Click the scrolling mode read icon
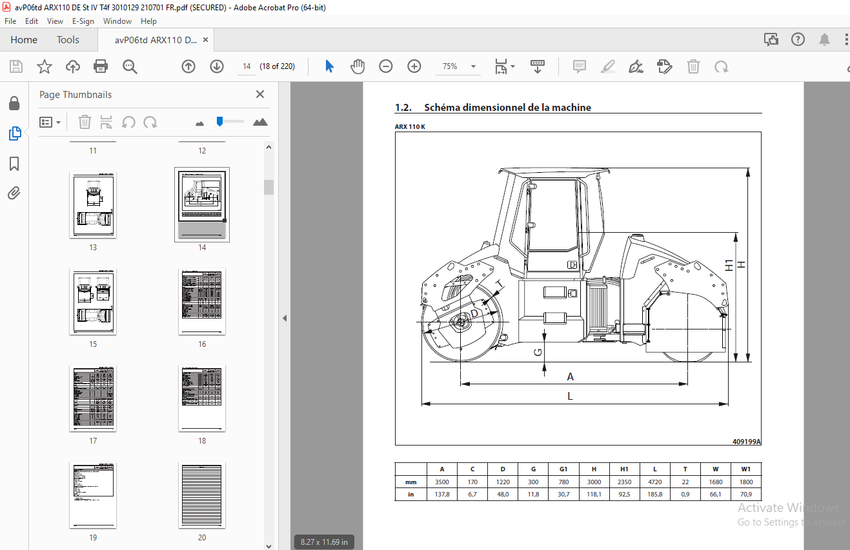This screenshot has width=850, height=550. [x=538, y=66]
